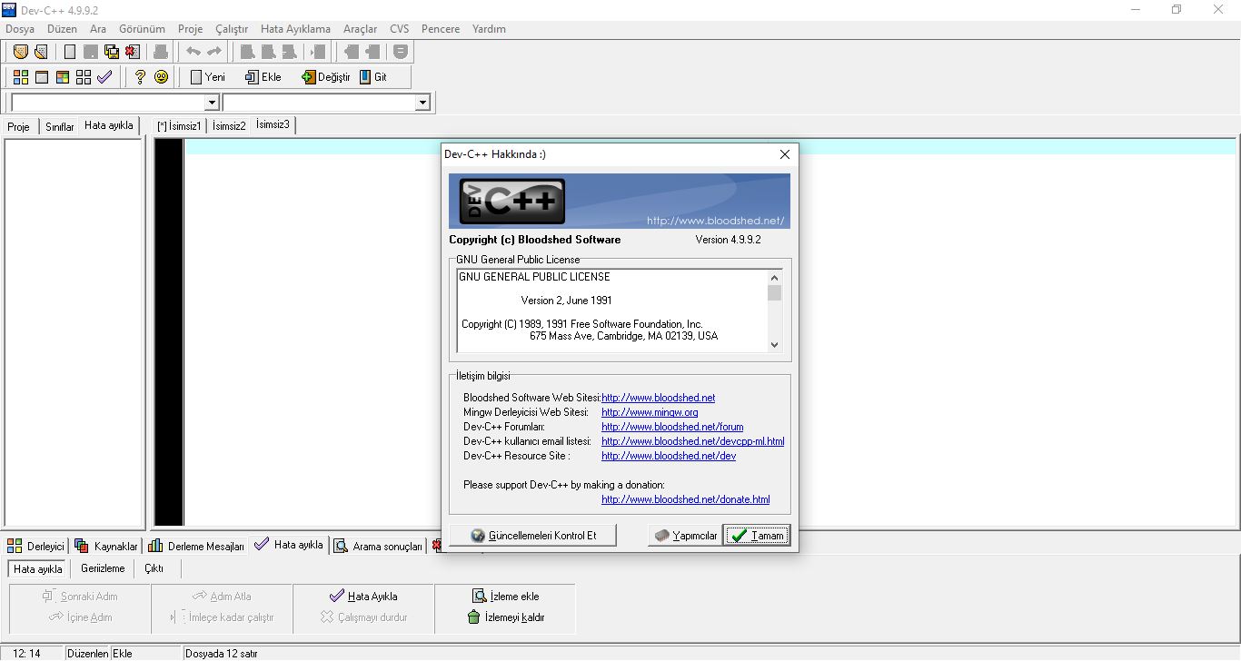1241x661 pixels.
Task: Switch to the Sınıflar side tab
Action: 60,127
